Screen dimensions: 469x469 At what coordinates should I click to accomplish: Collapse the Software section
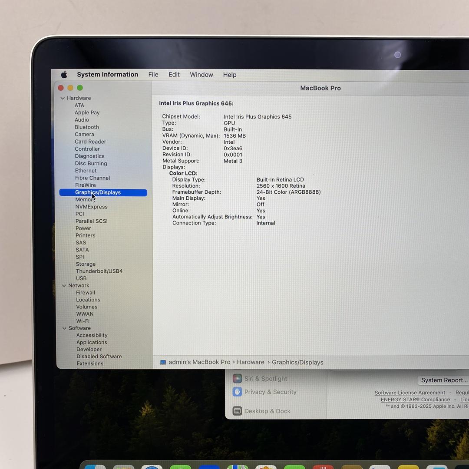(x=64, y=328)
